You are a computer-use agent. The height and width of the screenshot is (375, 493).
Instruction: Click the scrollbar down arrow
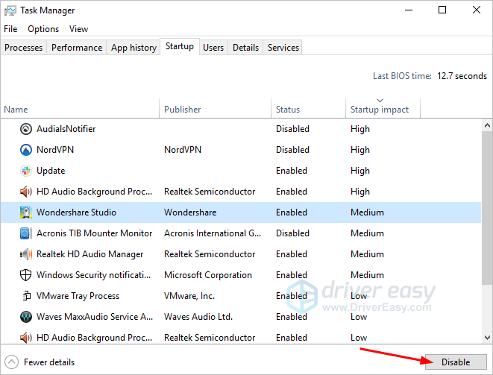pos(487,338)
